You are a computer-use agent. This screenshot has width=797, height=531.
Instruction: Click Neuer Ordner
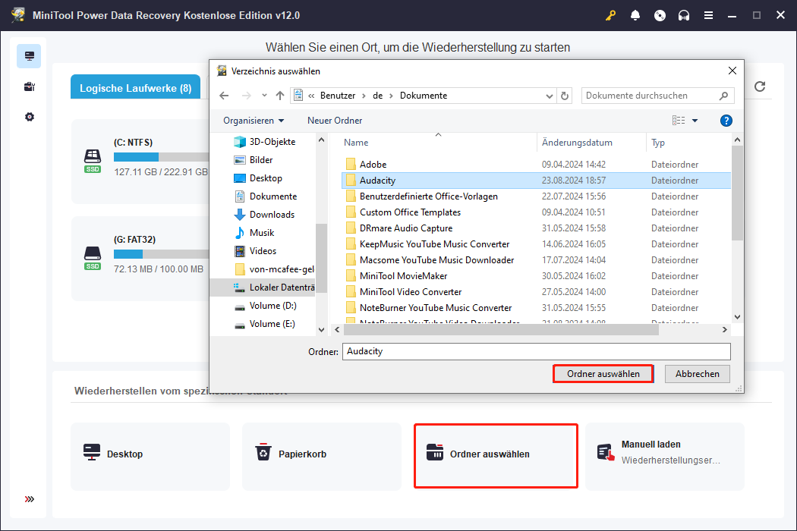(335, 121)
